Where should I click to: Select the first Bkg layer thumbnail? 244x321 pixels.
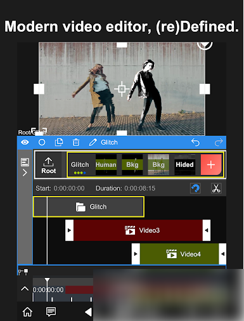132,165
